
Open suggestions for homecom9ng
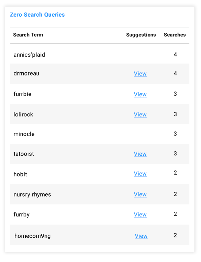(141, 236)
